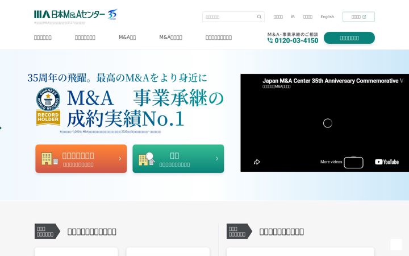This screenshot has width=409, height=256.
Task: Click the building icon on the orange button
Action: [x=49, y=159]
